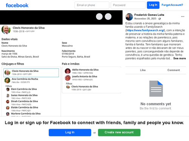Viewport: 189px width, 141px height.
Task: Click the Cônjuges e filhos heading
Action: [x=13, y=64]
